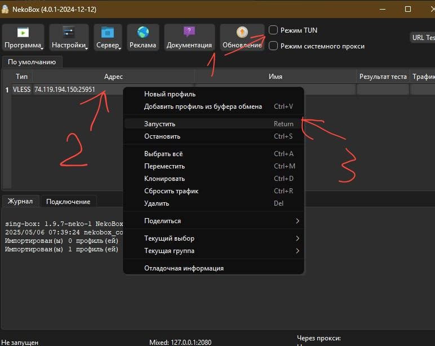
Task: Click log line dated 2025/05/06 07:39:24
Action: coord(64,232)
